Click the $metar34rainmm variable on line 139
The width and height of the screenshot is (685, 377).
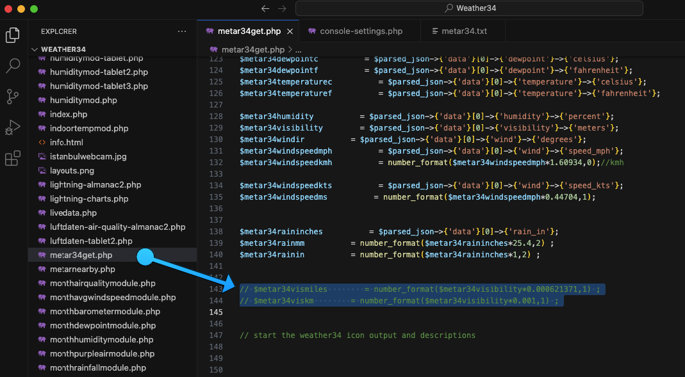click(x=272, y=243)
